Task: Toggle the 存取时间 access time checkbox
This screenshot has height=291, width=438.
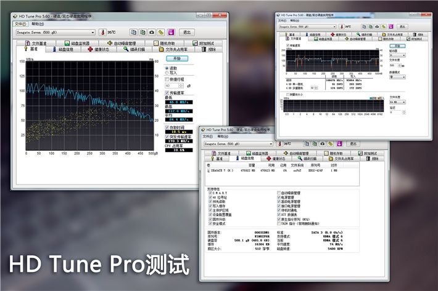Action: (x=167, y=127)
